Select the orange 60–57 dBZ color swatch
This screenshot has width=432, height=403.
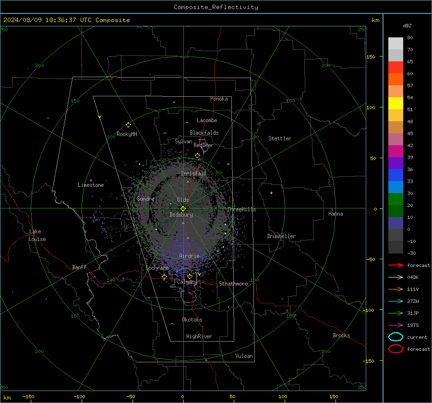click(x=396, y=79)
